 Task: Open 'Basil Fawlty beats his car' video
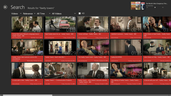coord(60,28)
